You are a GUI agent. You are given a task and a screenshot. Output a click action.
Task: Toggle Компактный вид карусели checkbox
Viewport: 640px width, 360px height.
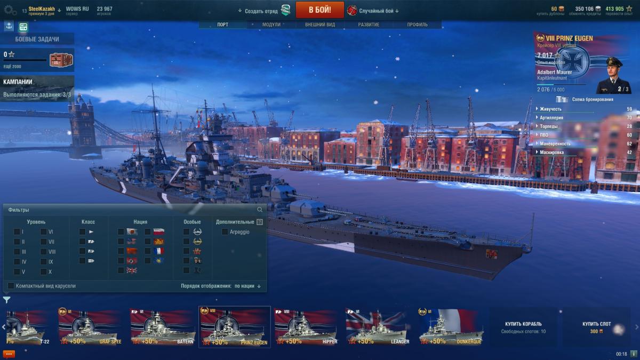coord(11,286)
